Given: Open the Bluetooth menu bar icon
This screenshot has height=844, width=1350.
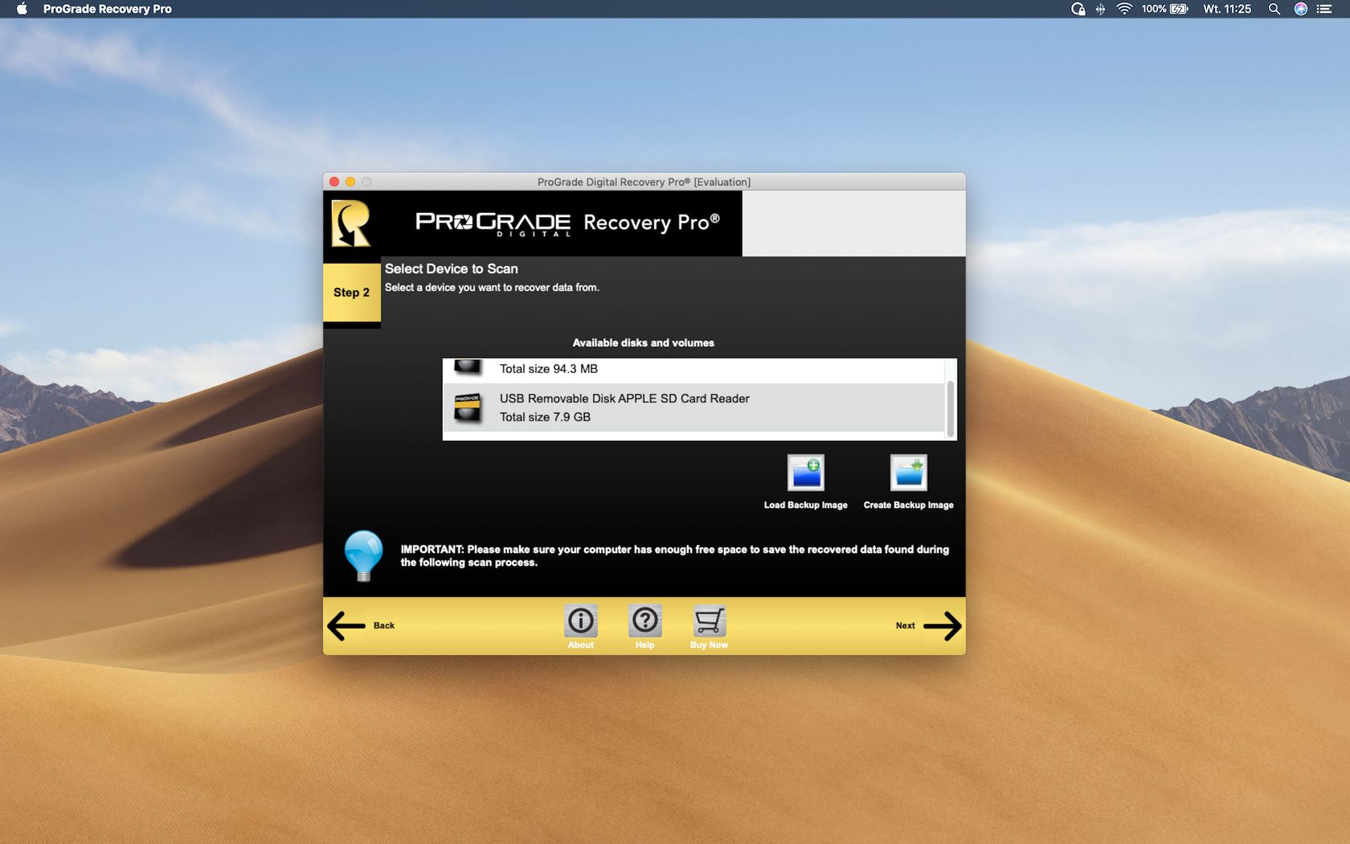Looking at the screenshot, I should pyautogui.click(x=1100, y=9).
